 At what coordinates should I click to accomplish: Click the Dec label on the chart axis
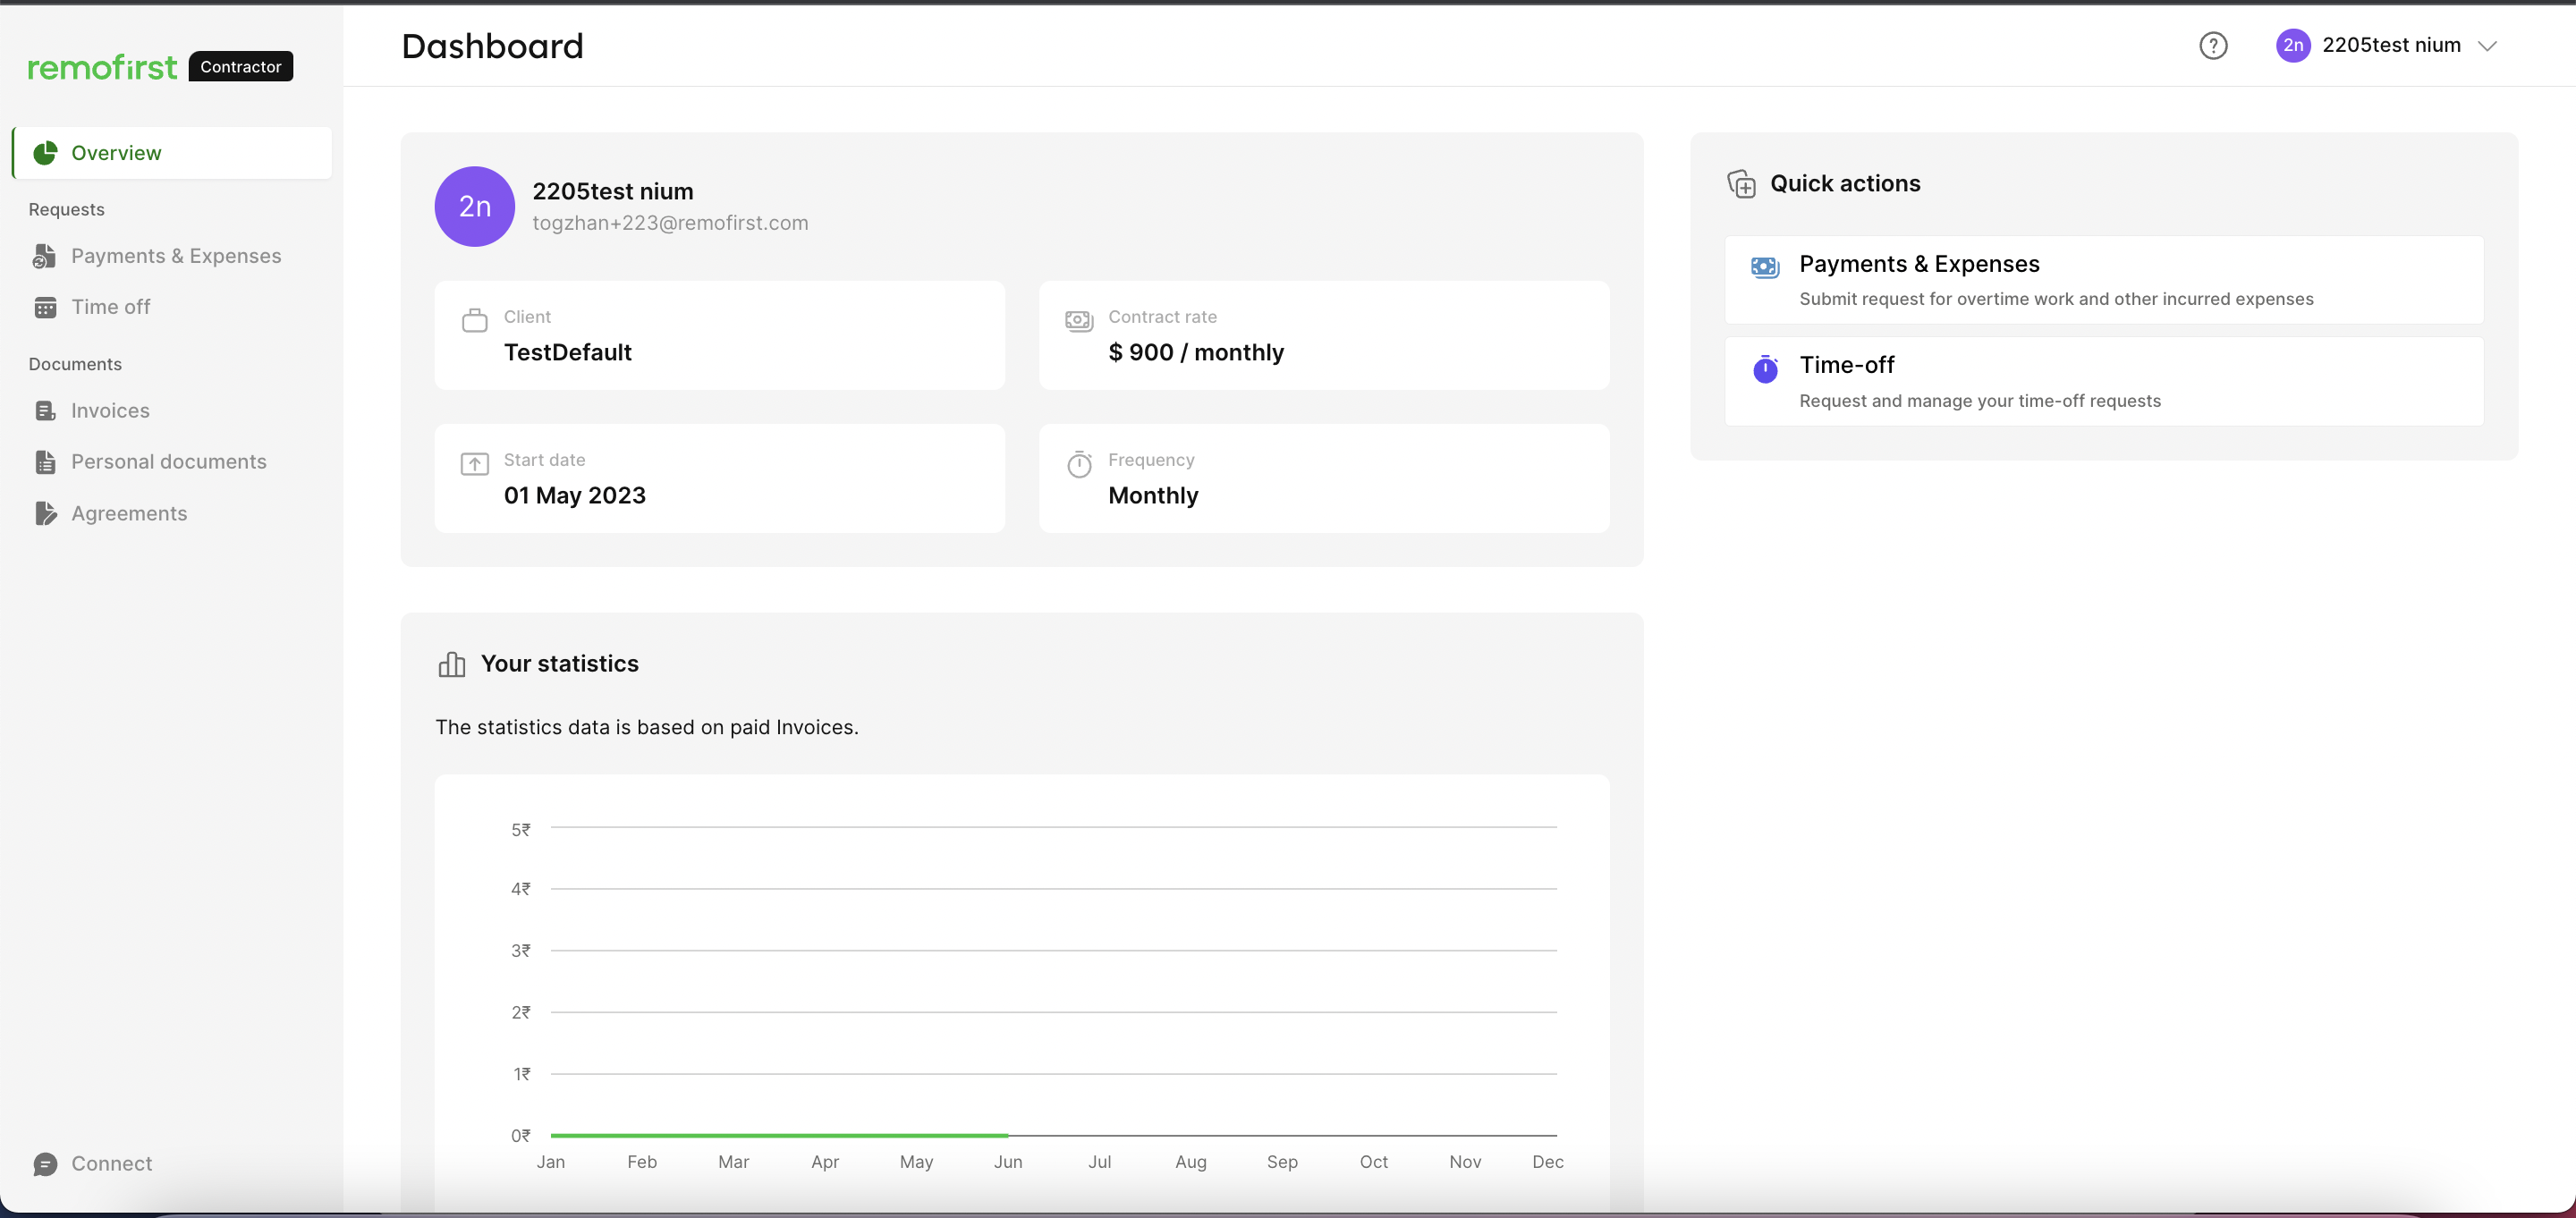pos(1547,1161)
